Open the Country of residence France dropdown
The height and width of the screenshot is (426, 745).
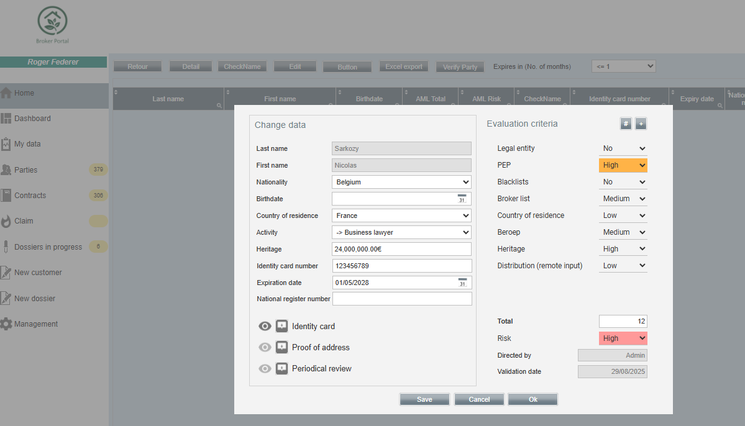tap(401, 215)
